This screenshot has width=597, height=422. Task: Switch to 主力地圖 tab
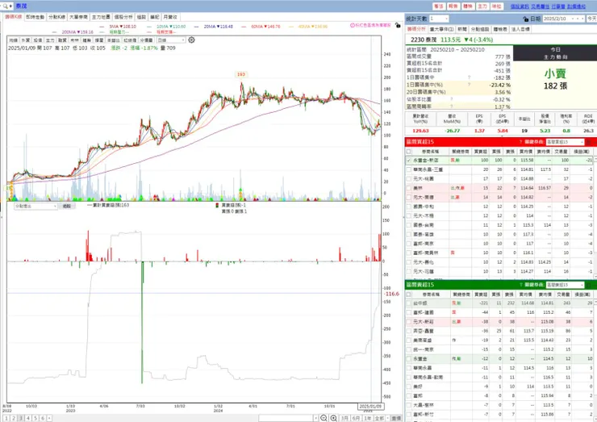(x=101, y=17)
